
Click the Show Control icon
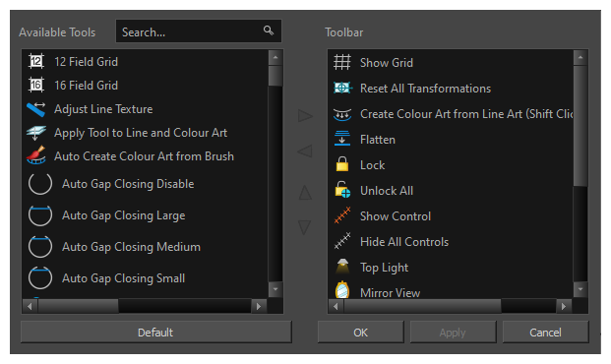(342, 215)
